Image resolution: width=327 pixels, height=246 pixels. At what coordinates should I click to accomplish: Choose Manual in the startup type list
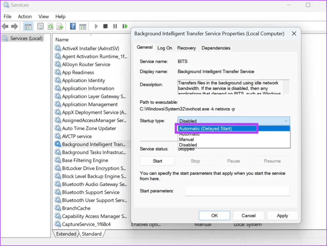[187, 139]
